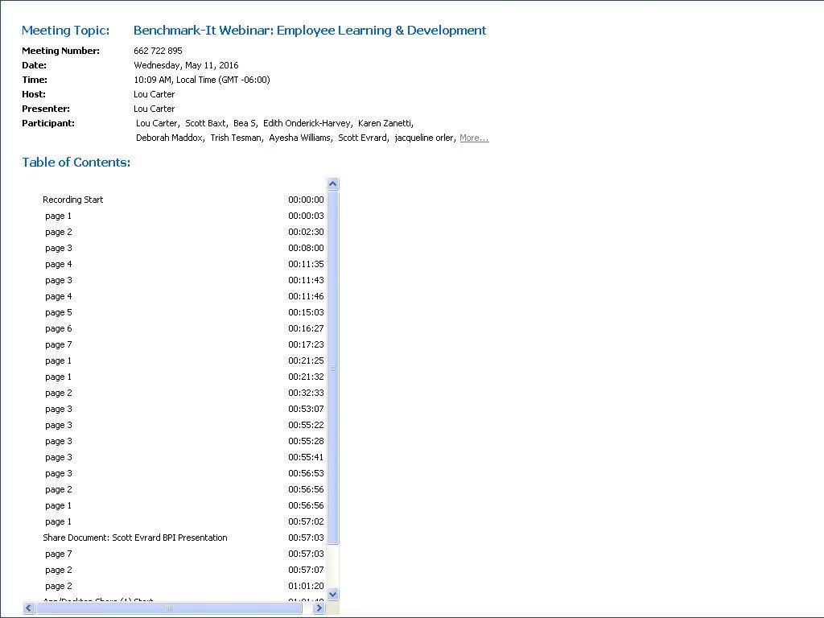Click participant jacqueline orler
Viewport: 824px width, 618px height.
[424, 138]
